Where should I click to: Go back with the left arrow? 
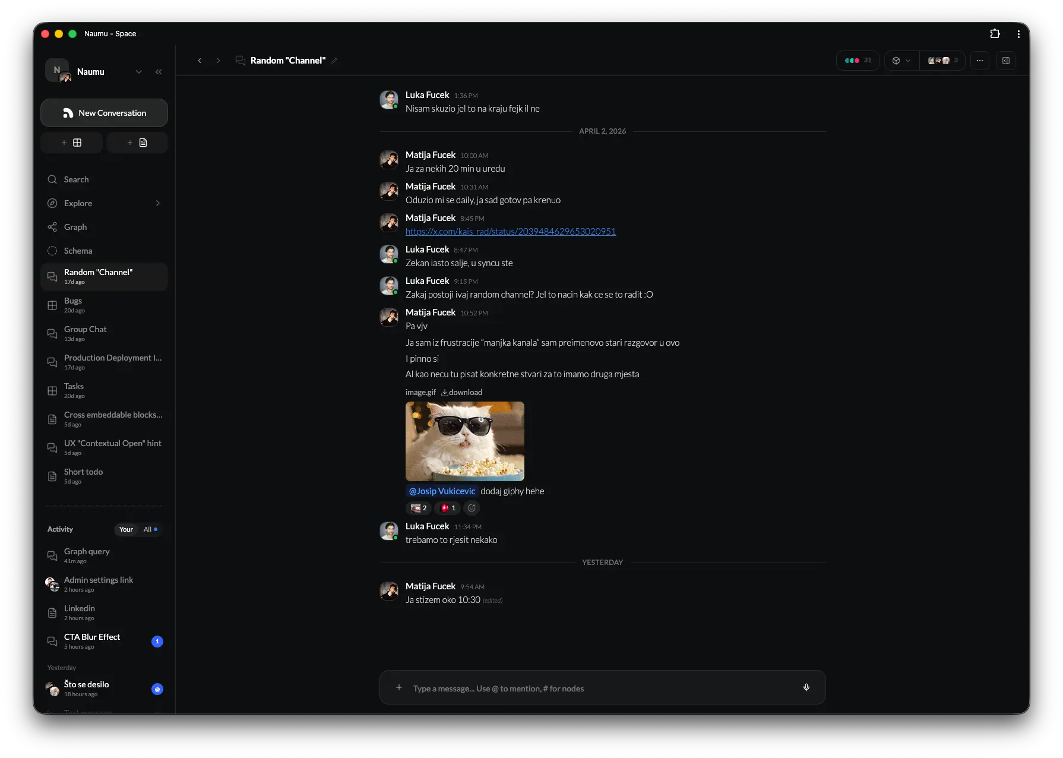[200, 61]
